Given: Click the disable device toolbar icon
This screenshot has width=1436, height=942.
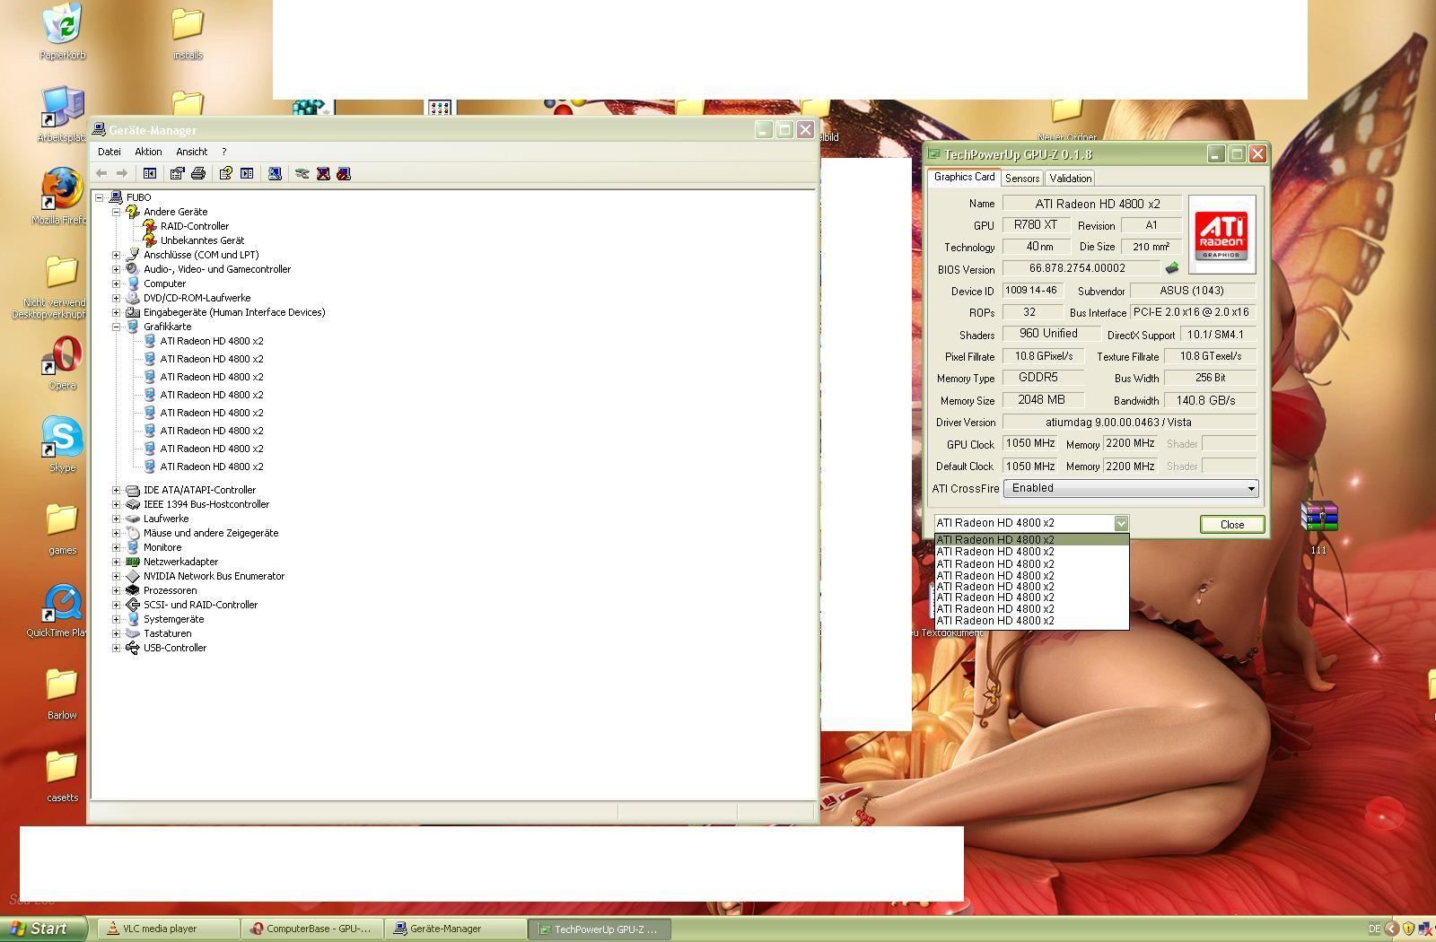Looking at the screenshot, I should pos(344,173).
